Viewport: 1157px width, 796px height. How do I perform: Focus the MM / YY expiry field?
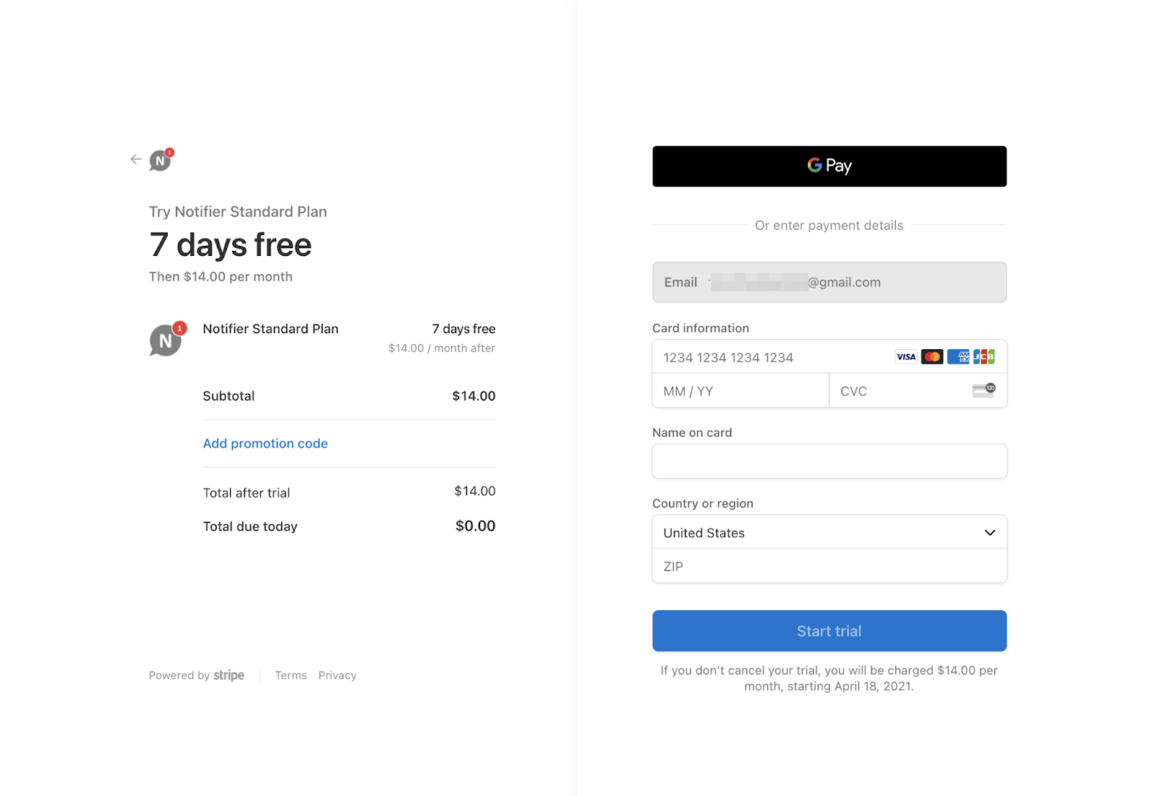[x=740, y=391]
